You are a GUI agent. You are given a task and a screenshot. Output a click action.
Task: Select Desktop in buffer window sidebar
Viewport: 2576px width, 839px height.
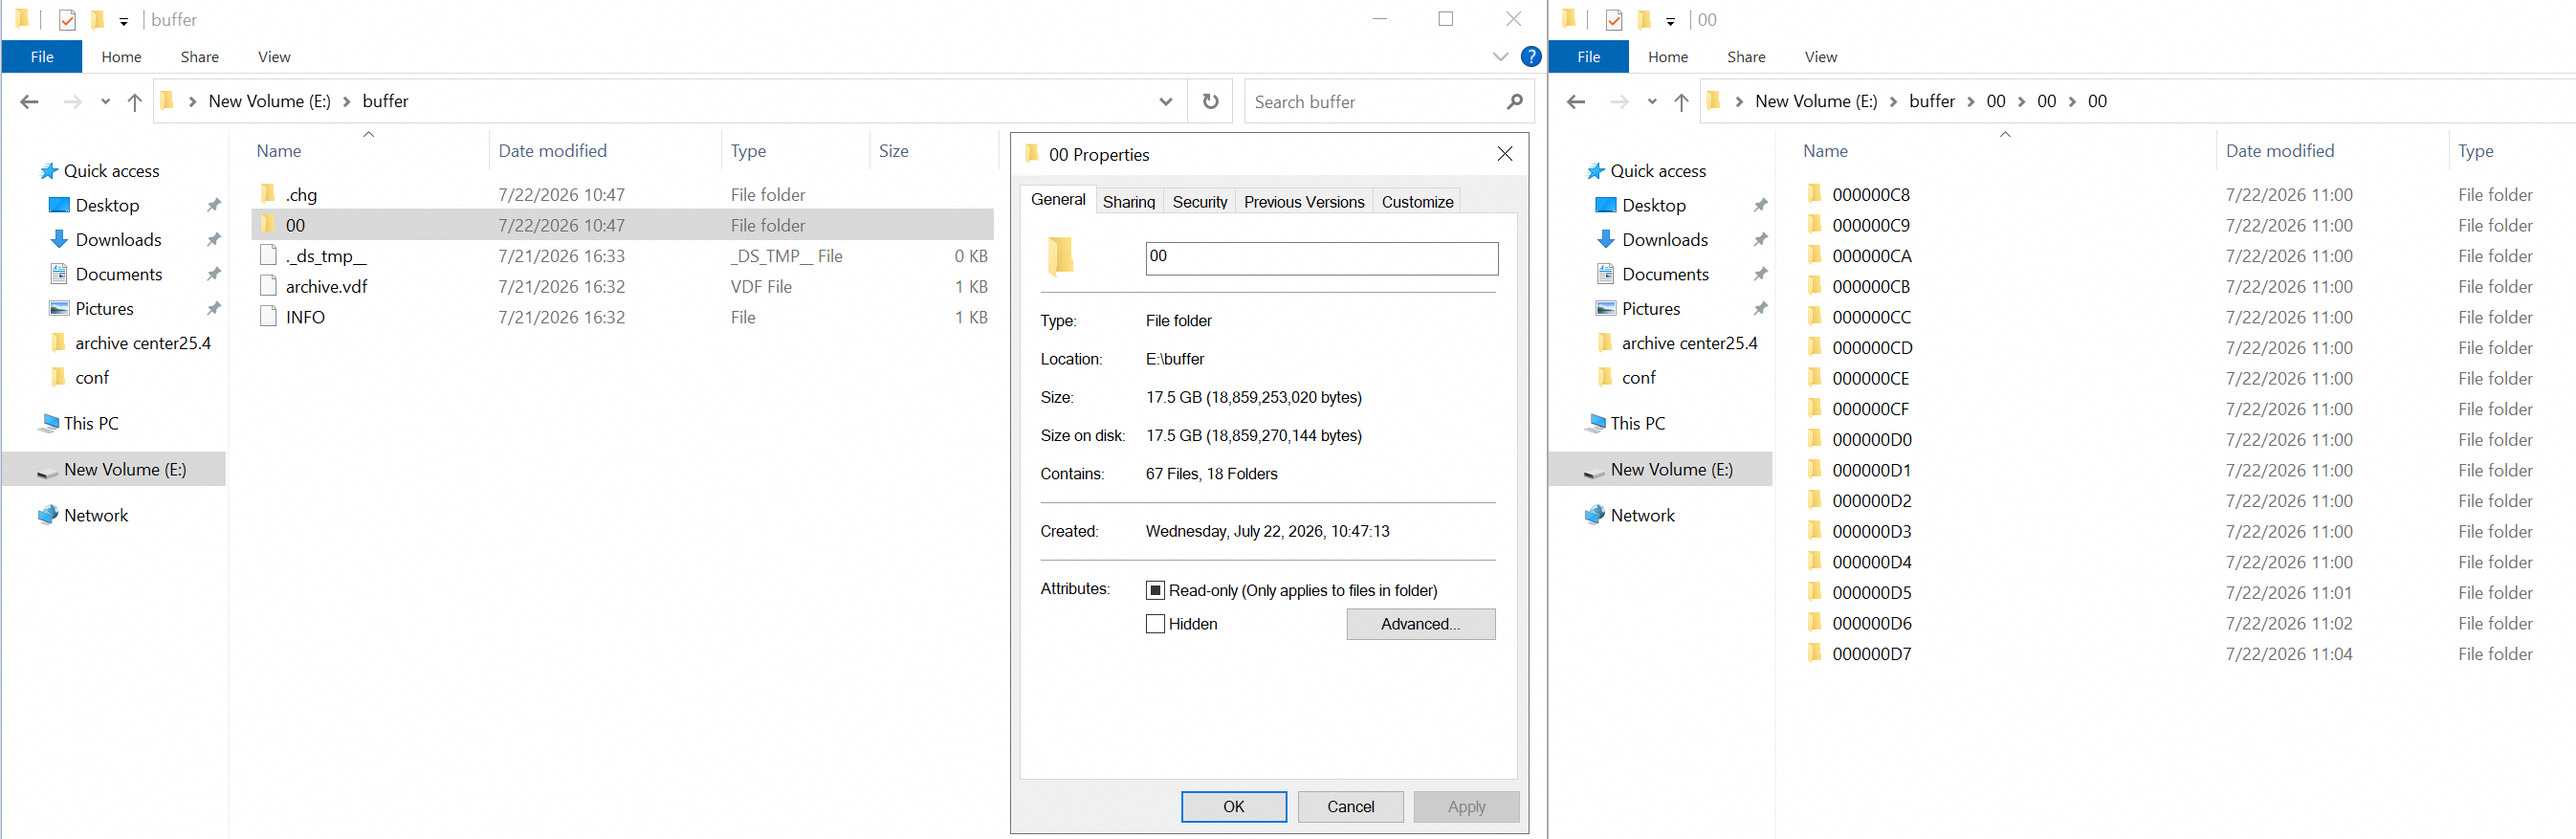coord(107,205)
